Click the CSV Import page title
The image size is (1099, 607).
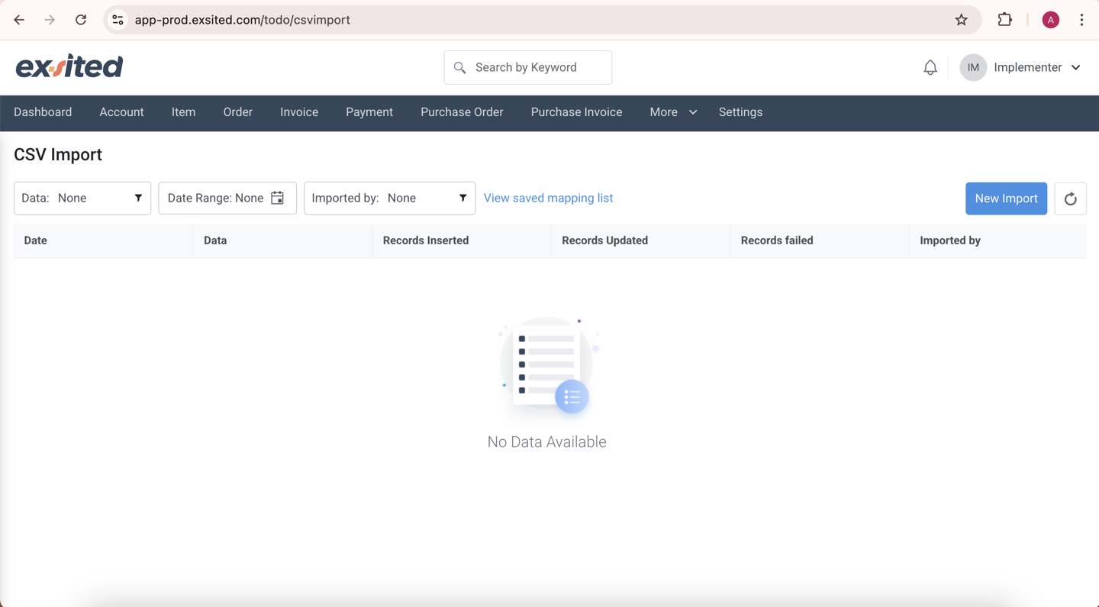pyautogui.click(x=58, y=154)
